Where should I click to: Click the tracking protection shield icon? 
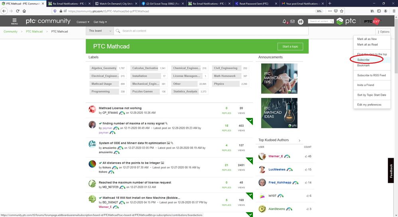(55, 11)
